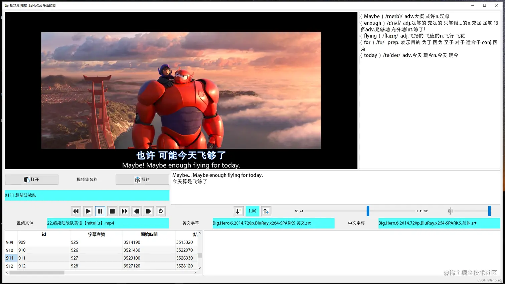Minimize the LeHoCat window
Image resolution: width=505 pixels, height=284 pixels.
pyautogui.click(x=473, y=5)
